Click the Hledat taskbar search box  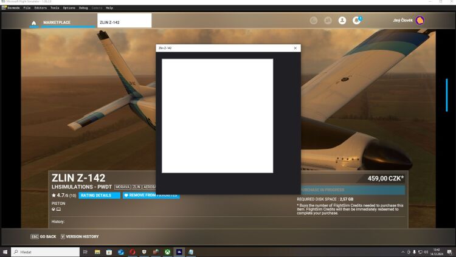point(45,252)
